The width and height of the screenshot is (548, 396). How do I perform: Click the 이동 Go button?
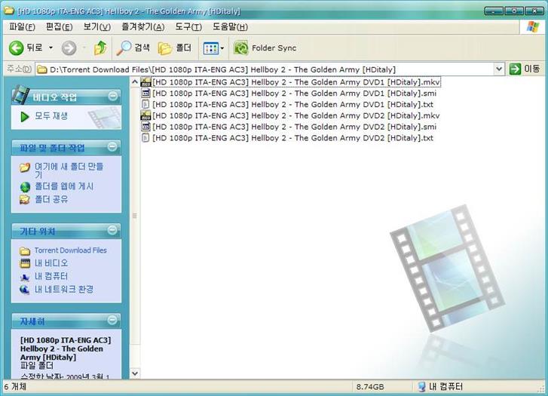525,69
